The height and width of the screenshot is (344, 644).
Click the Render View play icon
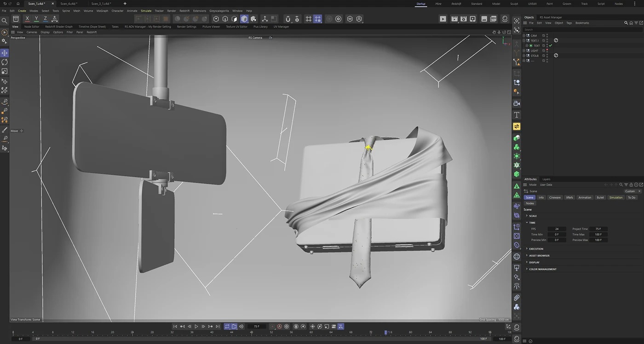click(443, 19)
